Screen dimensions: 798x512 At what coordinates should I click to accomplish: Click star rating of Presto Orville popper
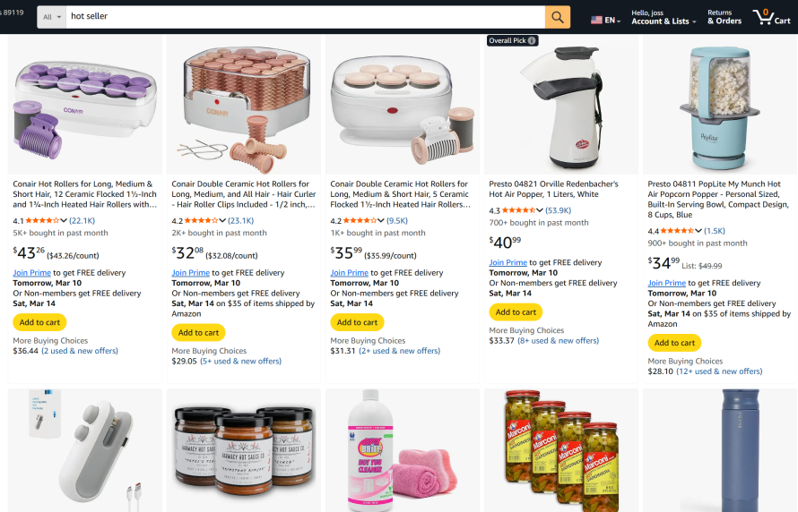(x=518, y=210)
